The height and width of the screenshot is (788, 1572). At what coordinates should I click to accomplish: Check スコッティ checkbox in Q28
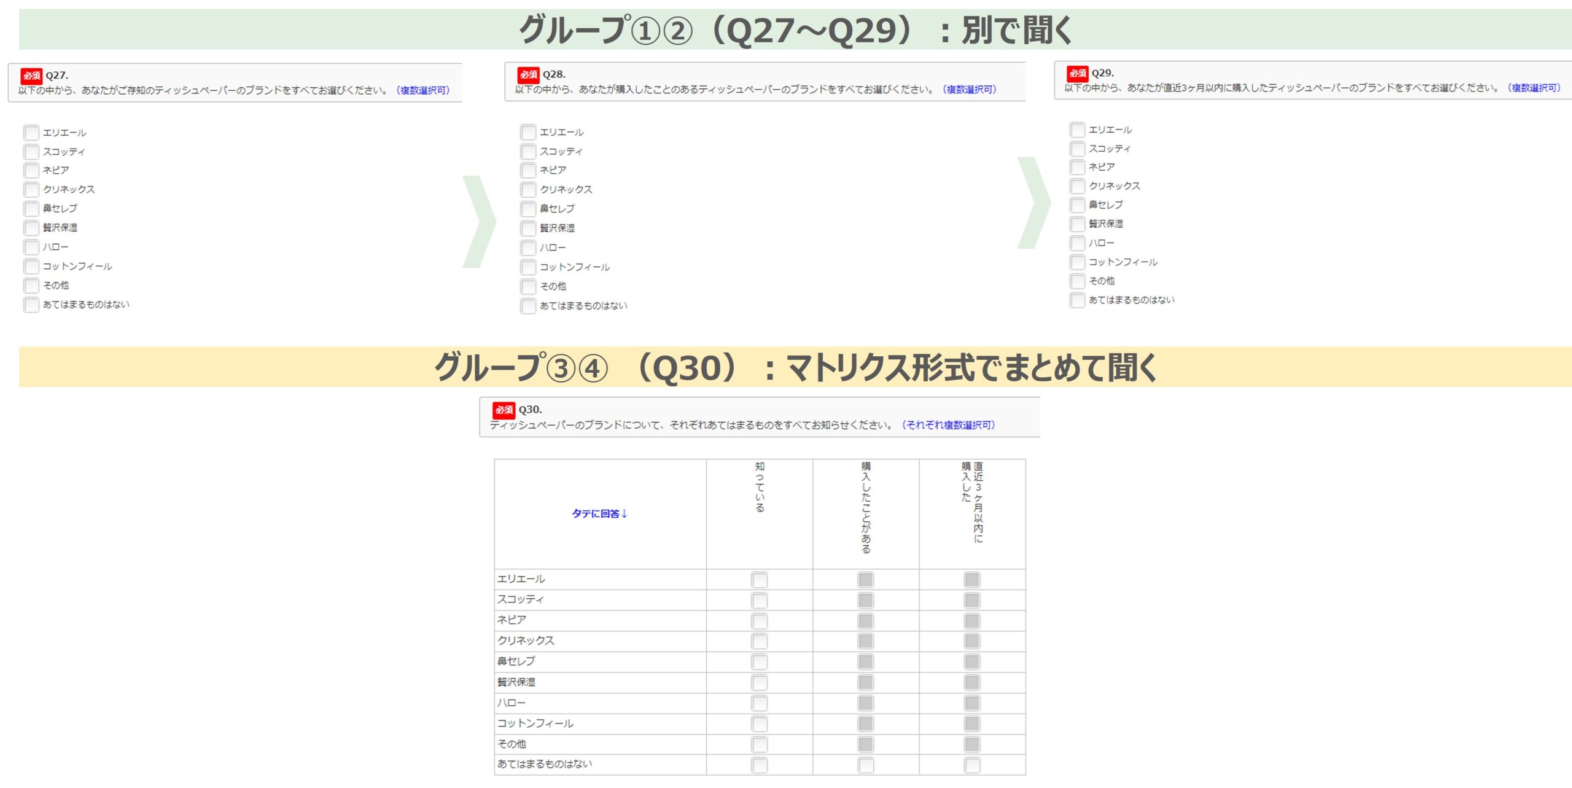click(x=528, y=152)
